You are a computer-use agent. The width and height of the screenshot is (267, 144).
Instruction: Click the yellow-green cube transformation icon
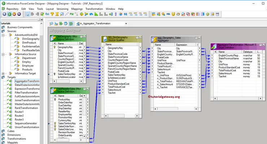82,14
